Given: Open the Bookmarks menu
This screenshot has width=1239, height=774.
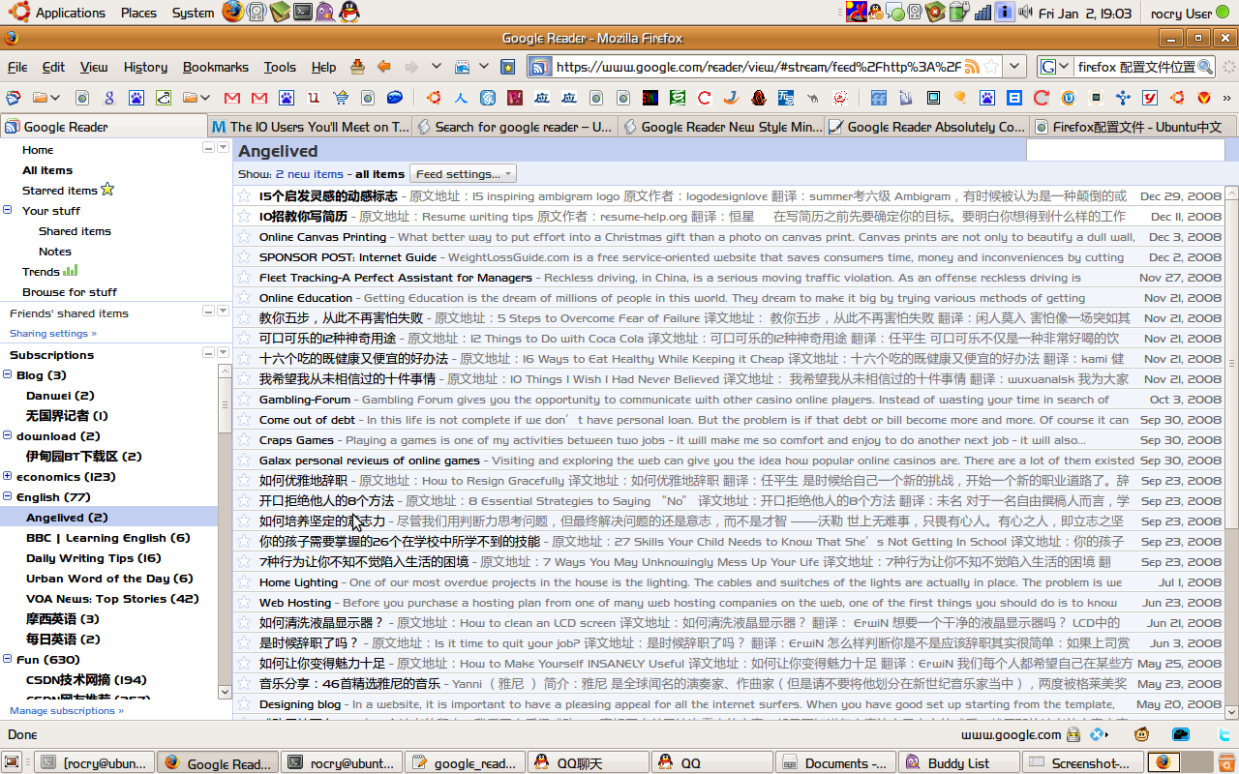Looking at the screenshot, I should point(216,67).
